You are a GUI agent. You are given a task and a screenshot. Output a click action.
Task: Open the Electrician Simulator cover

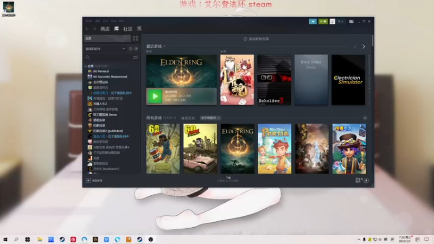point(348,80)
